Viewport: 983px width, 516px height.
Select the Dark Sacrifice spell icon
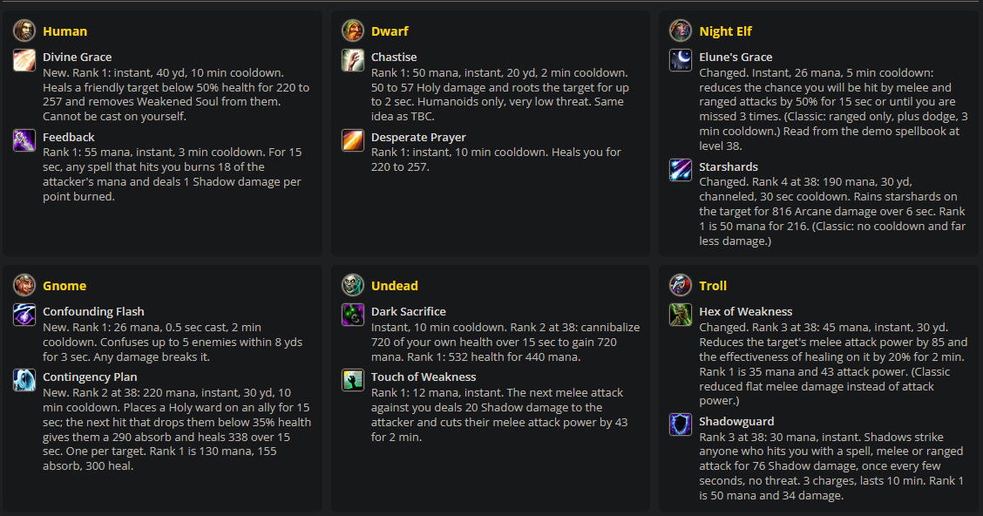pos(353,315)
